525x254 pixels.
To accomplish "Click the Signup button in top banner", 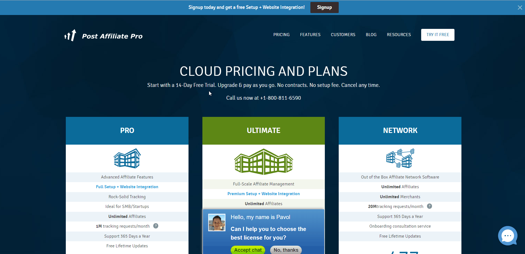I will click(x=324, y=7).
